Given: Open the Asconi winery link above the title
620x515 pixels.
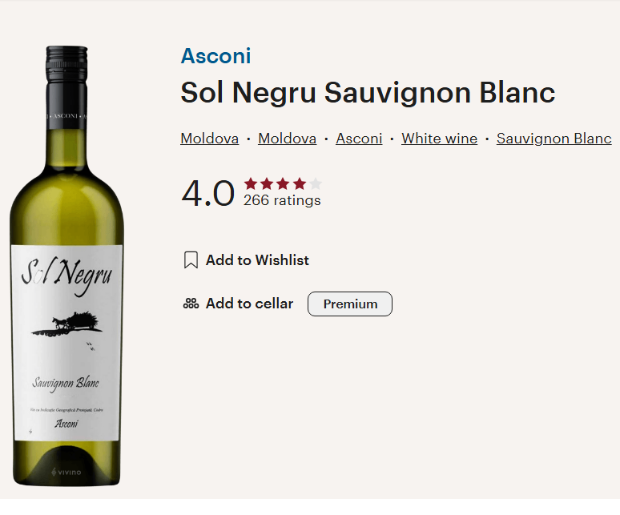Looking at the screenshot, I should tap(215, 56).
